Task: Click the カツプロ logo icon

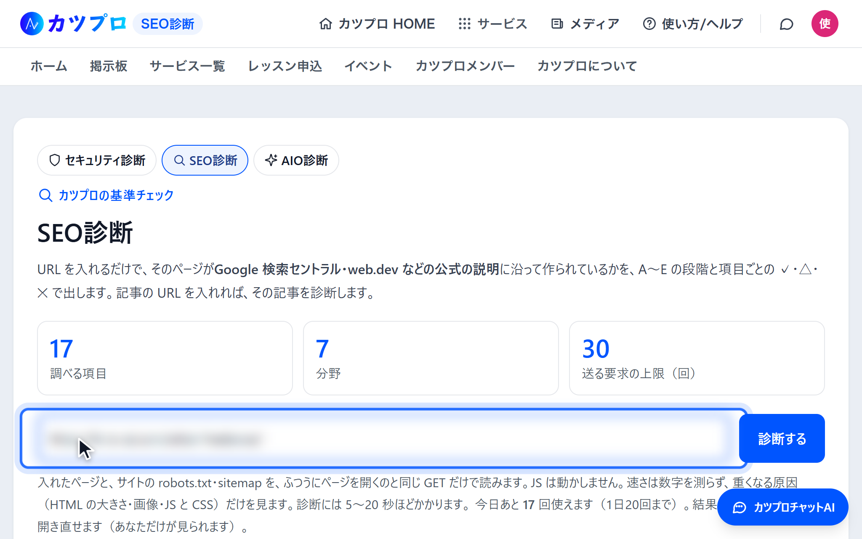Action: 32,24
